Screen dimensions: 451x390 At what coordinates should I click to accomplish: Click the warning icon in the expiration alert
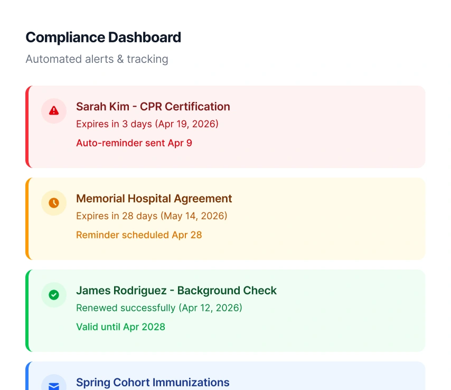[53, 111]
